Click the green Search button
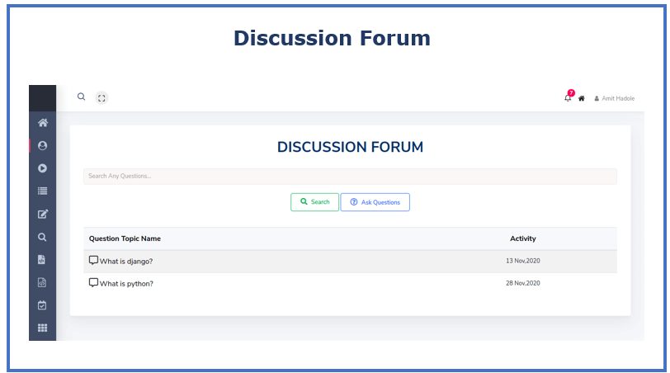The height and width of the screenshot is (373, 670). [315, 202]
